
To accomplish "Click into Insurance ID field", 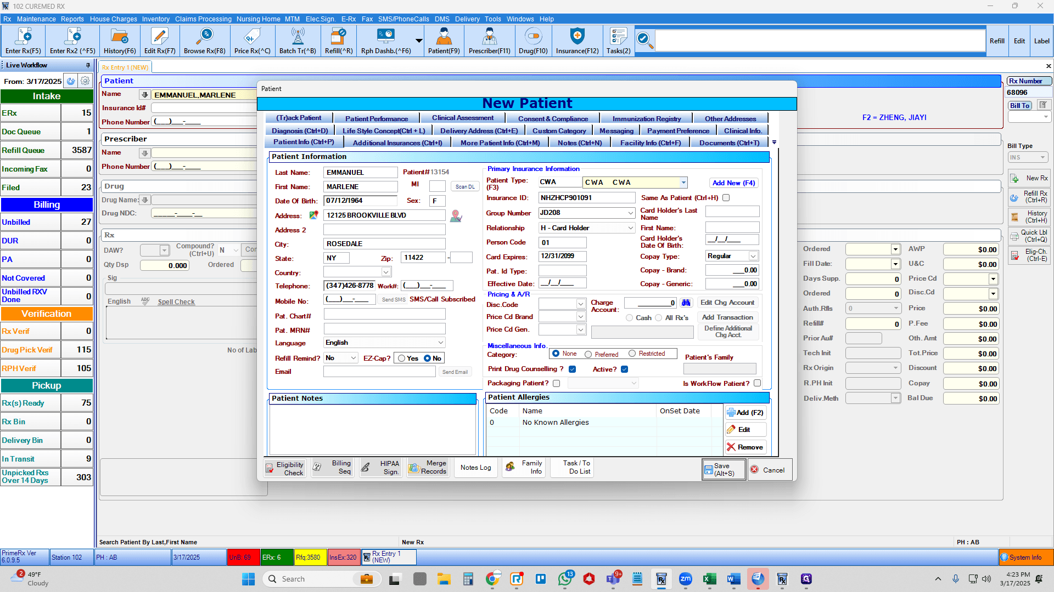I will [x=587, y=198].
